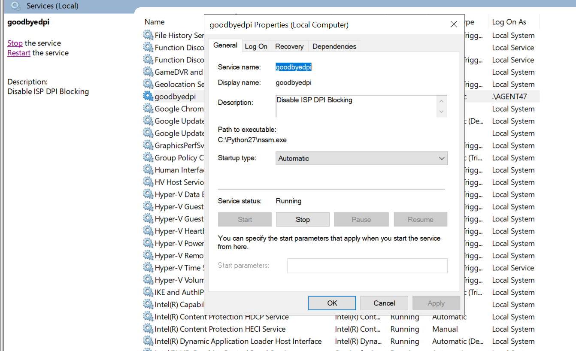Viewport: 576px width, 351px height.
Task: Click .\AGENT47 log on entry
Action: [509, 97]
